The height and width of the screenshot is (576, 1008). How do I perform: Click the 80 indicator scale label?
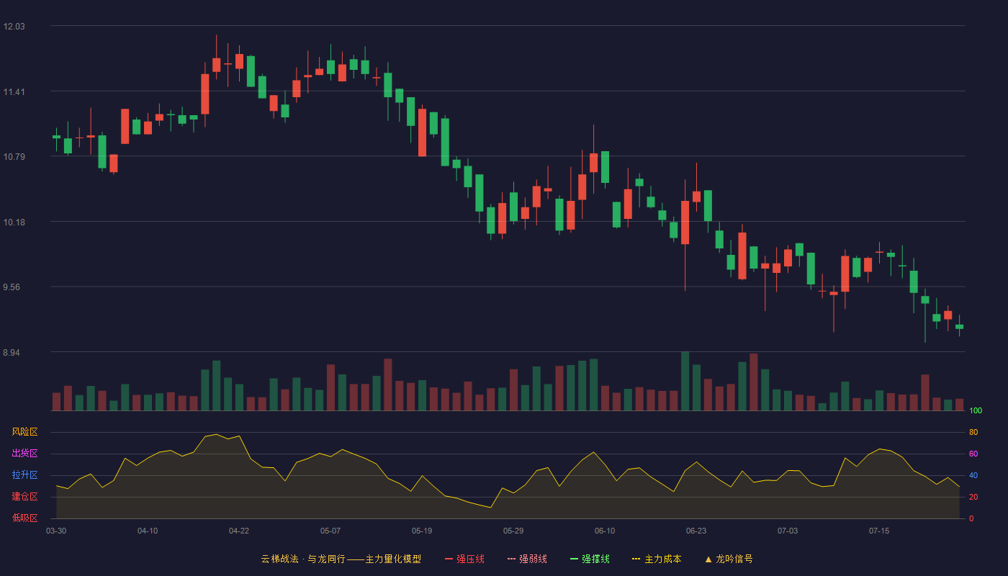pos(973,433)
